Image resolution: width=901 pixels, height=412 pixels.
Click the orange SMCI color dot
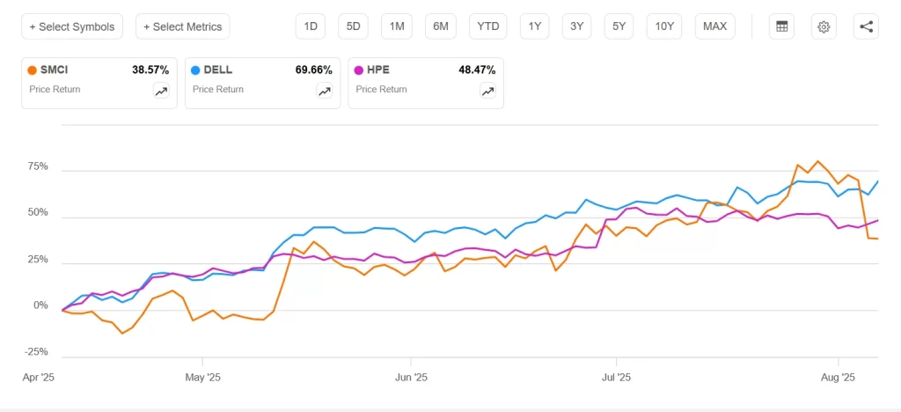point(33,70)
